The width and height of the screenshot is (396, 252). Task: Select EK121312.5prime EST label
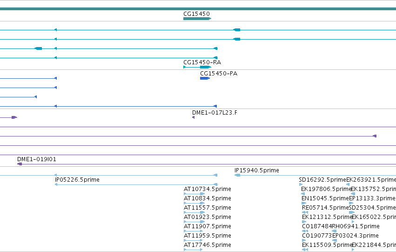[x=327, y=217]
